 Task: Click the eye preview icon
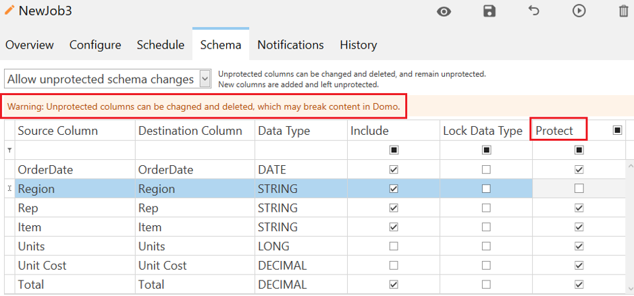(x=444, y=11)
